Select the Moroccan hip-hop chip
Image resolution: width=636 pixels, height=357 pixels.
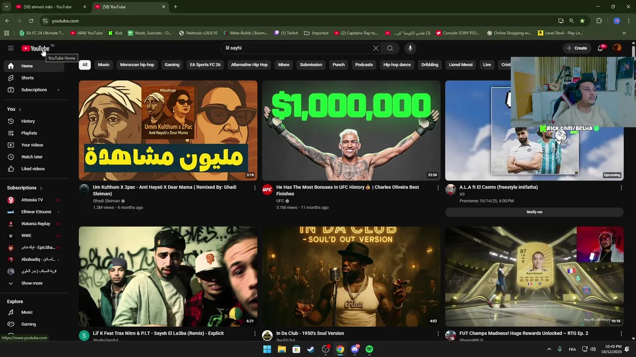click(x=137, y=64)
